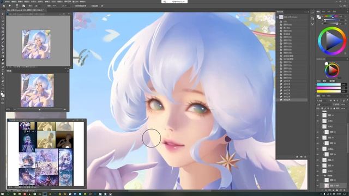Switch to second tab in Layers panel

coord(323,96)
